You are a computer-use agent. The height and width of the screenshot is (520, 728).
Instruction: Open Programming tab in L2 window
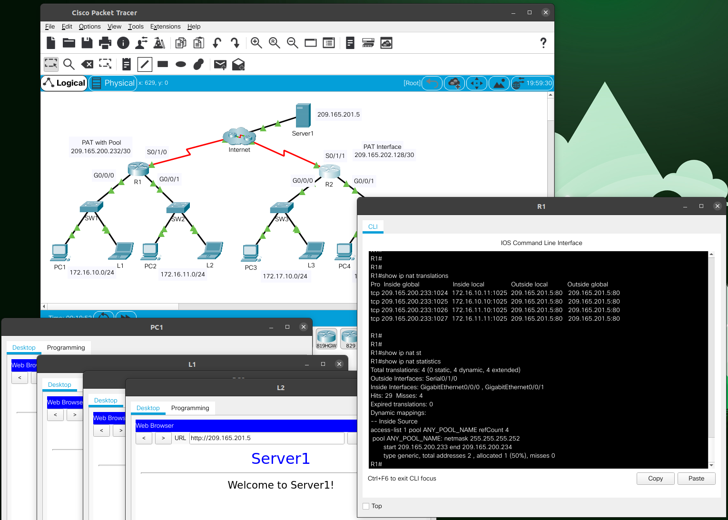(x=190, y=408)
